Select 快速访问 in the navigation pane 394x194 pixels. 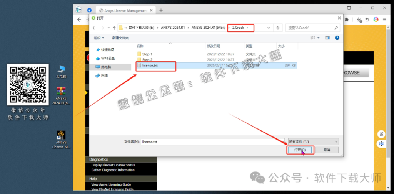pyautogui.click(x=108, y=50)
